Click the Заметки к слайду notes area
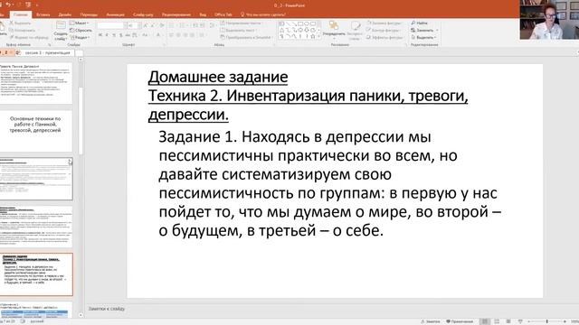Screen dimensions: 579x325 coord(107,309)
